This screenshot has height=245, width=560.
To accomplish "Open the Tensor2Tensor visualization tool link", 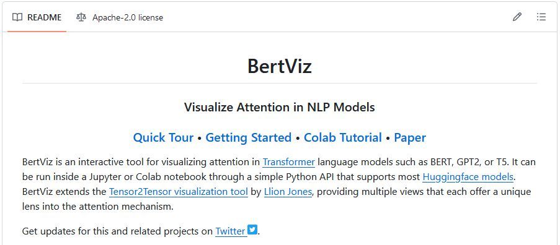I will (x=178, y=192).
